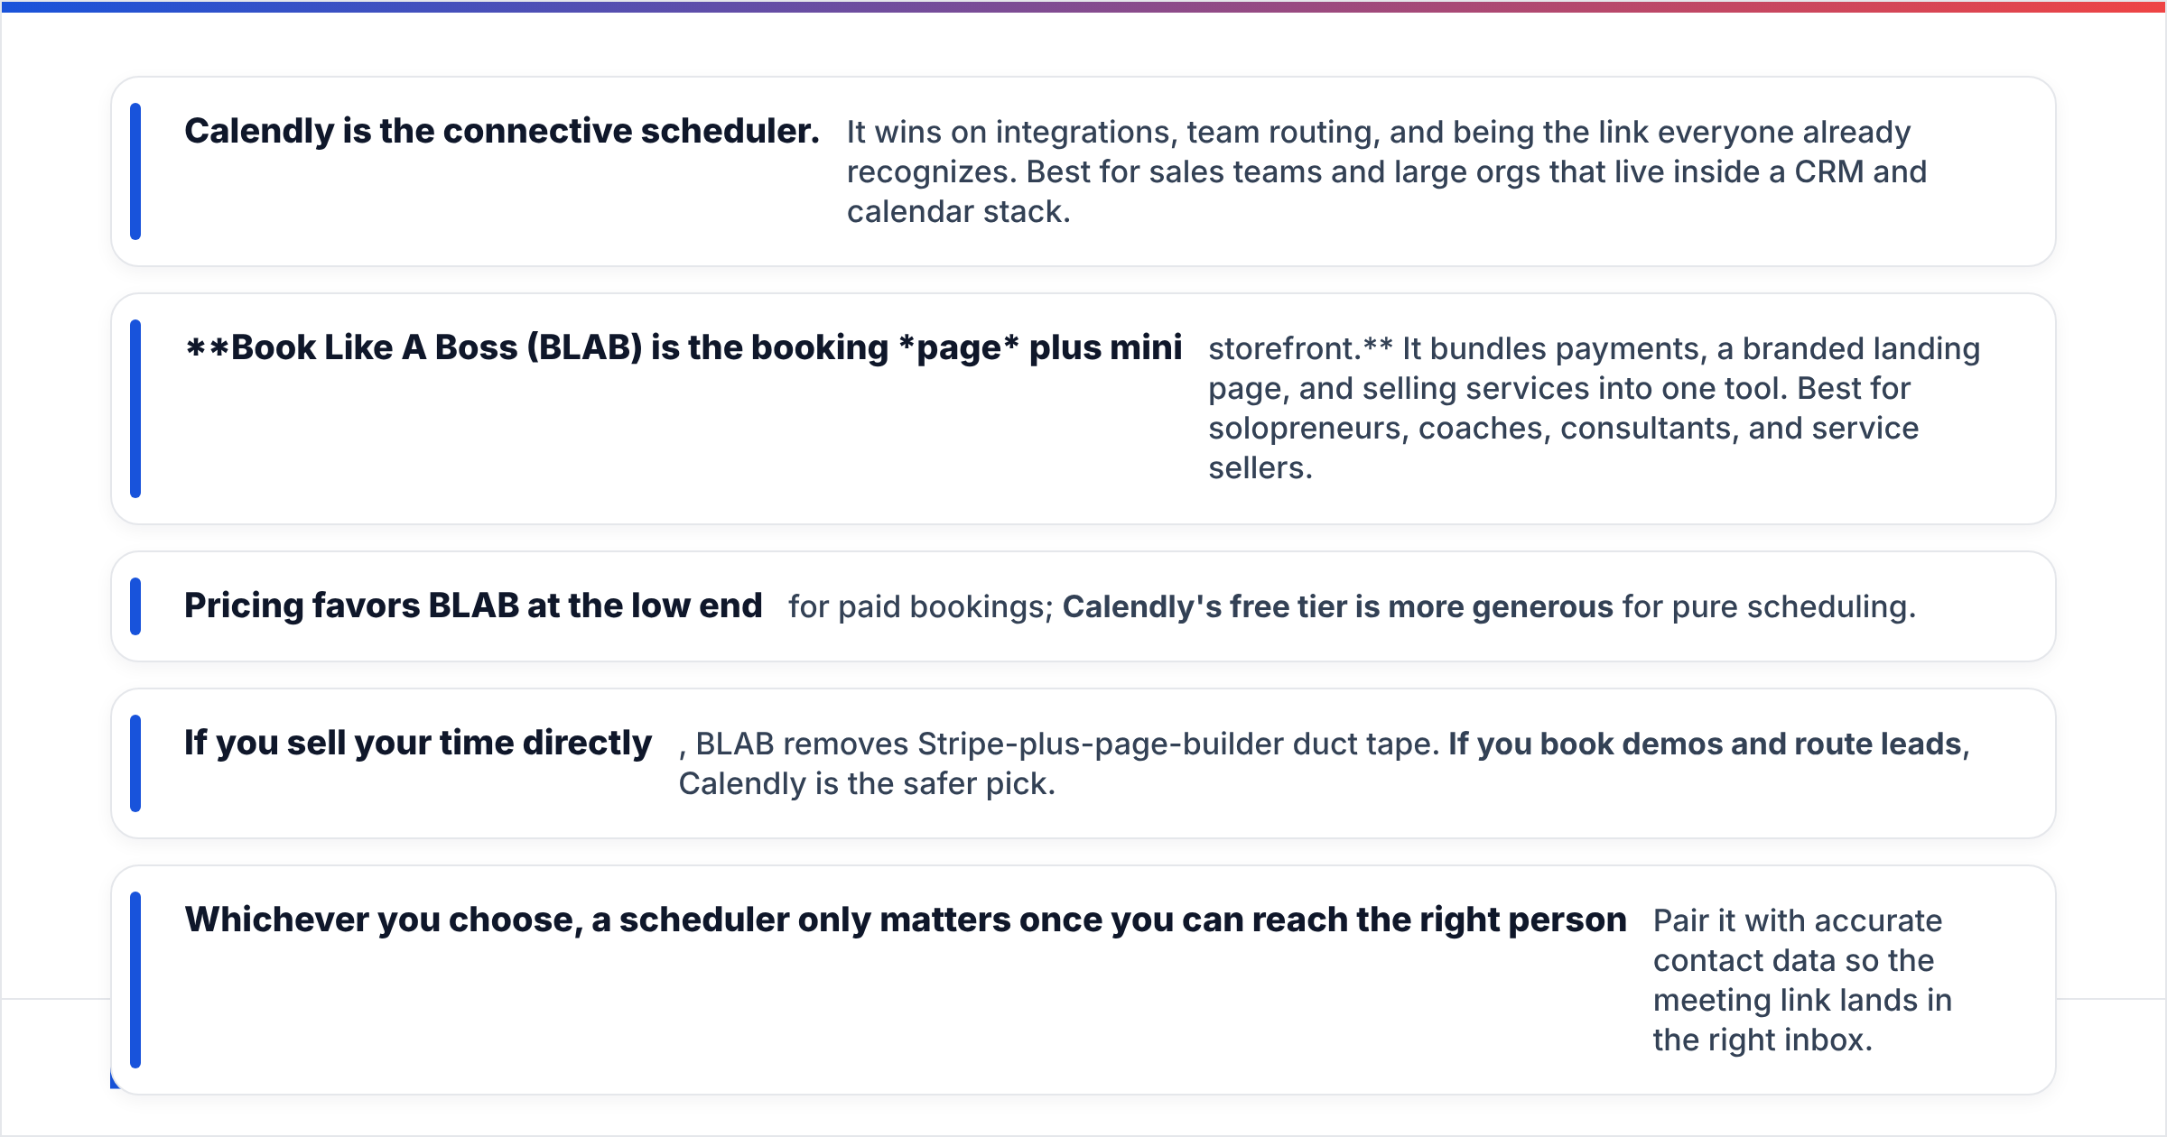Screen dimensions: 2167x1137
Task: Click the blue accent bar on the BLAB card
Action: (135, 409)
